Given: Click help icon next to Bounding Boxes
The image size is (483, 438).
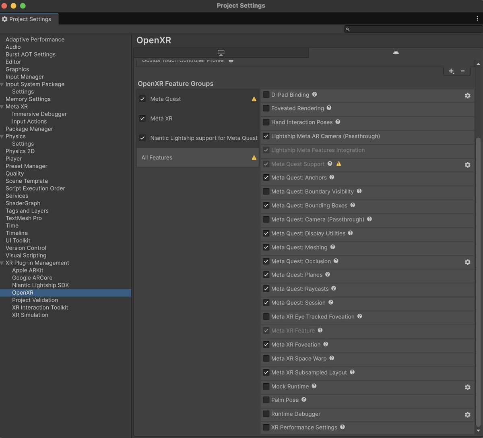Looking at the screenshot, I should pyautogui.click(x=353, y=205).
